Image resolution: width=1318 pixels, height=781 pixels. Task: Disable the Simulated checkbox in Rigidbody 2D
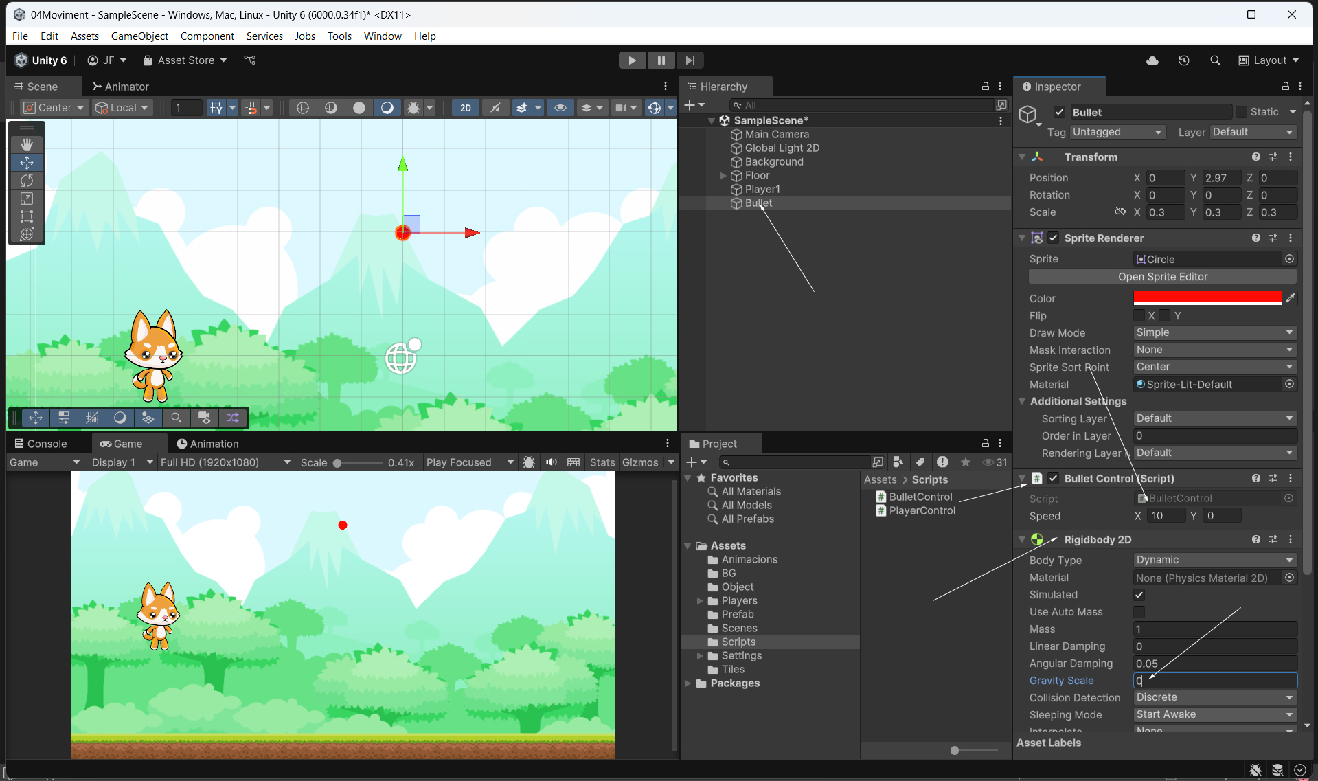pos(1139,595)
